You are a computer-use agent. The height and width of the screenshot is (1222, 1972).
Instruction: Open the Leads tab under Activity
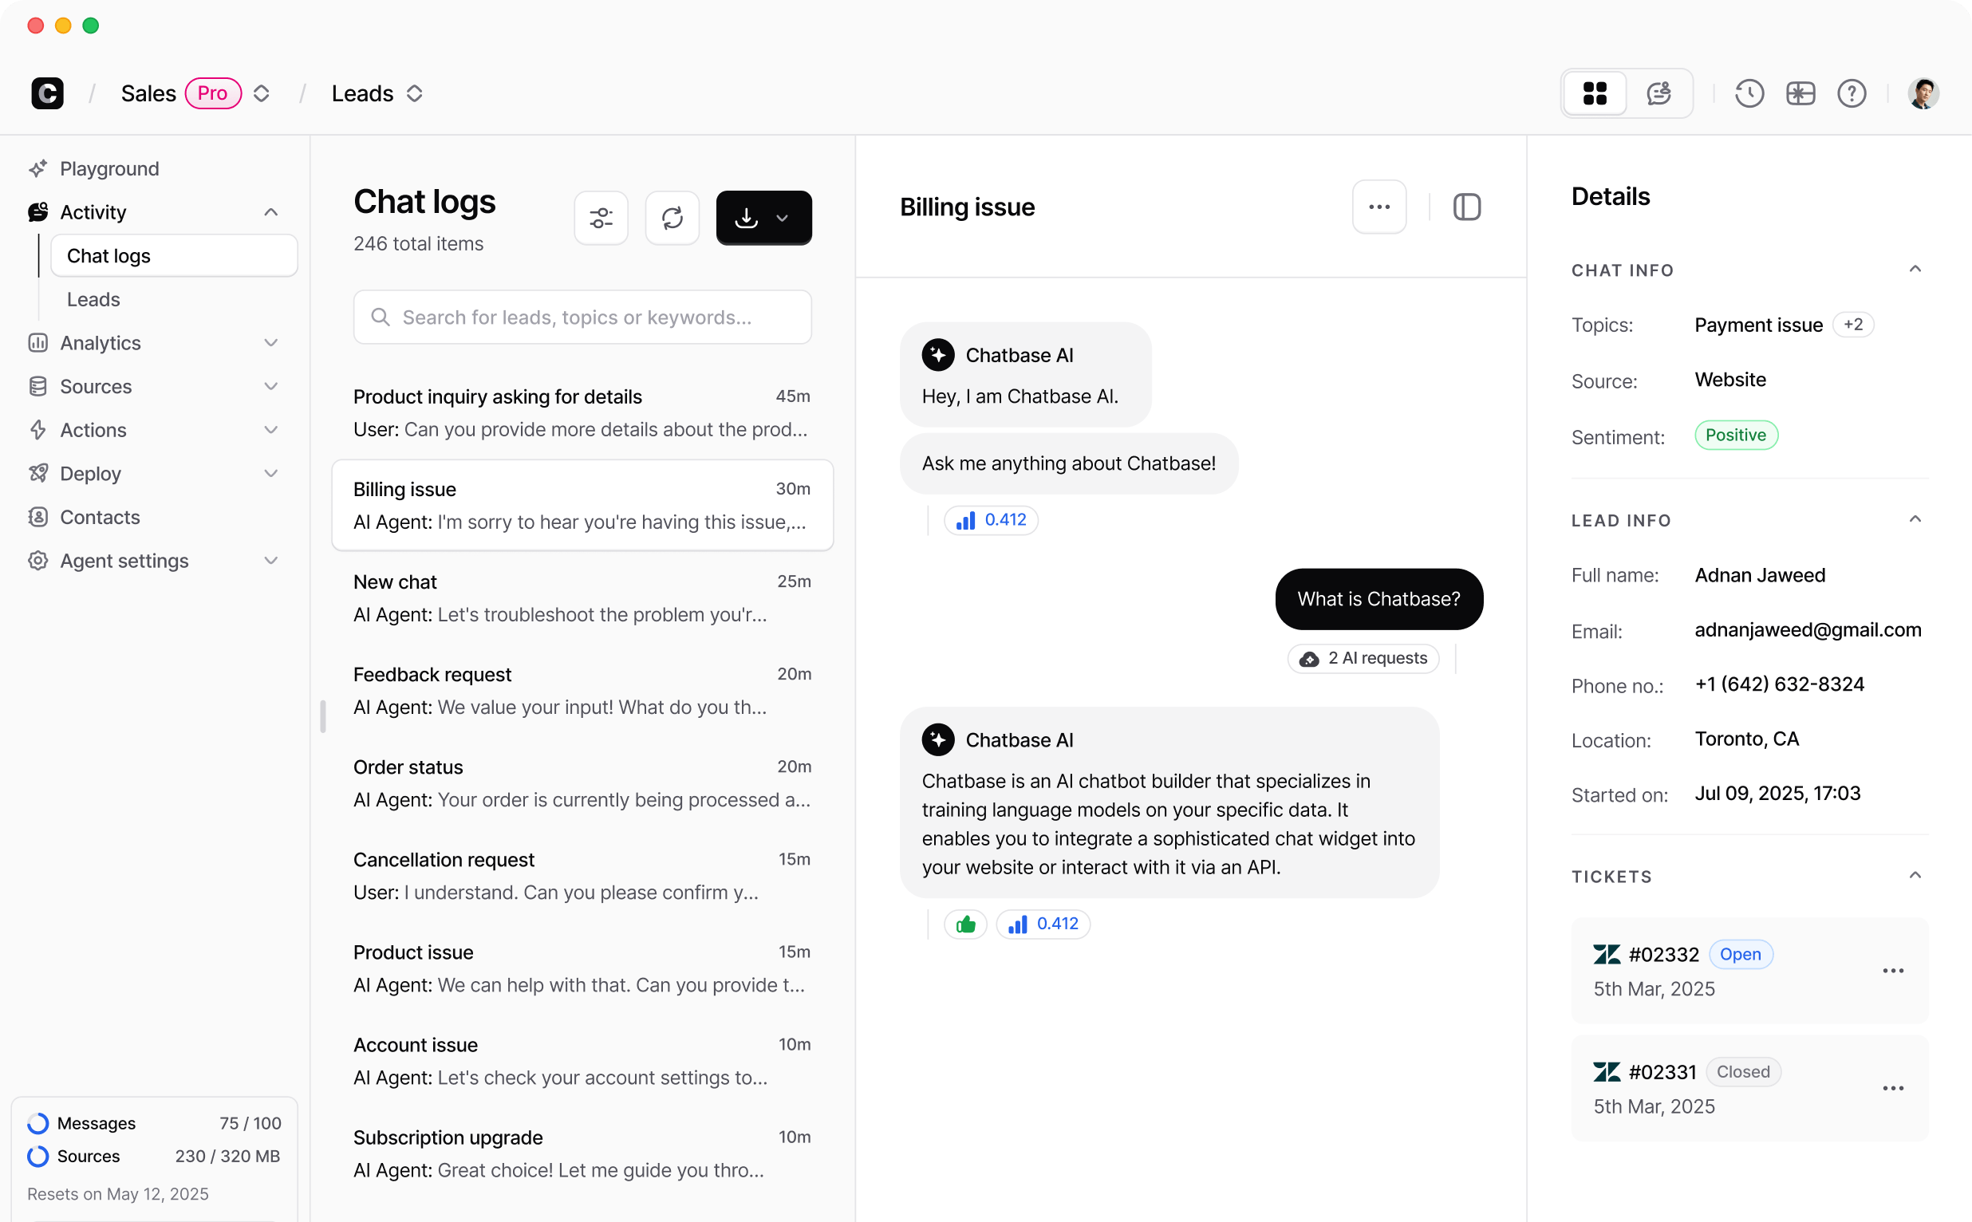(x=94, y=299)
